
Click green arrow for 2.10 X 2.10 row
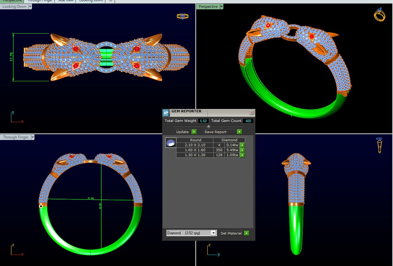[242, 145]
